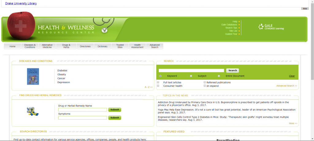This screenshot has height=141, width=314.
Task: Click the Search button
Action: pyautogui.click(x=232, y=70)
